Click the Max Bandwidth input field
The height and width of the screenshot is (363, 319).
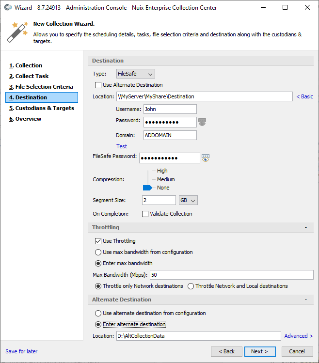[231, 275]
